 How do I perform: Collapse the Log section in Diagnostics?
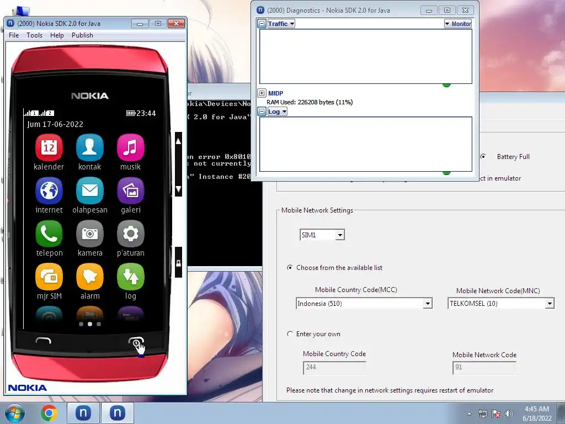(x=262, y=112)
